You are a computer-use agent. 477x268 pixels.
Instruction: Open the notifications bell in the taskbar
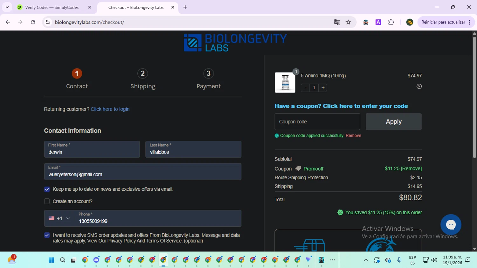click(467, 260)
